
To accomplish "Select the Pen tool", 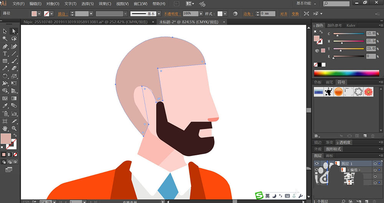I will 5,46.
